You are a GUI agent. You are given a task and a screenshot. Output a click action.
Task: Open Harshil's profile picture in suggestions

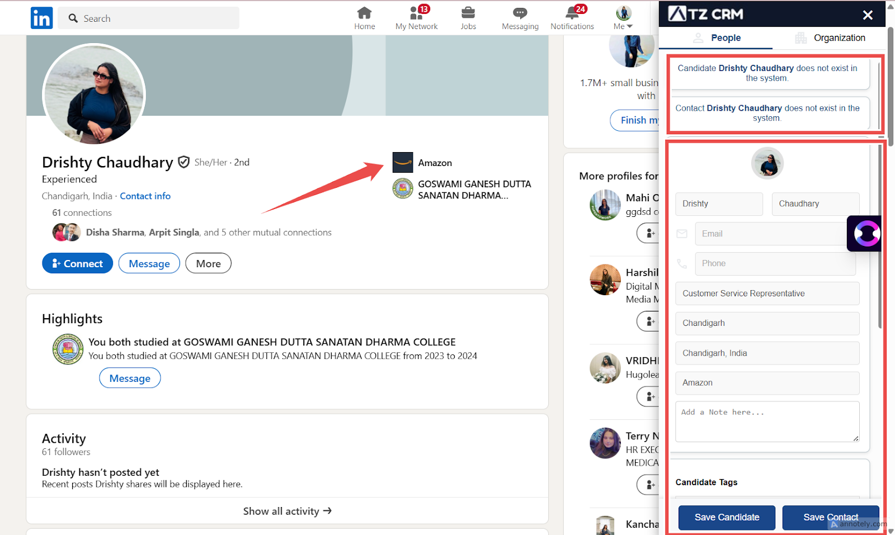tap(605, 280)
